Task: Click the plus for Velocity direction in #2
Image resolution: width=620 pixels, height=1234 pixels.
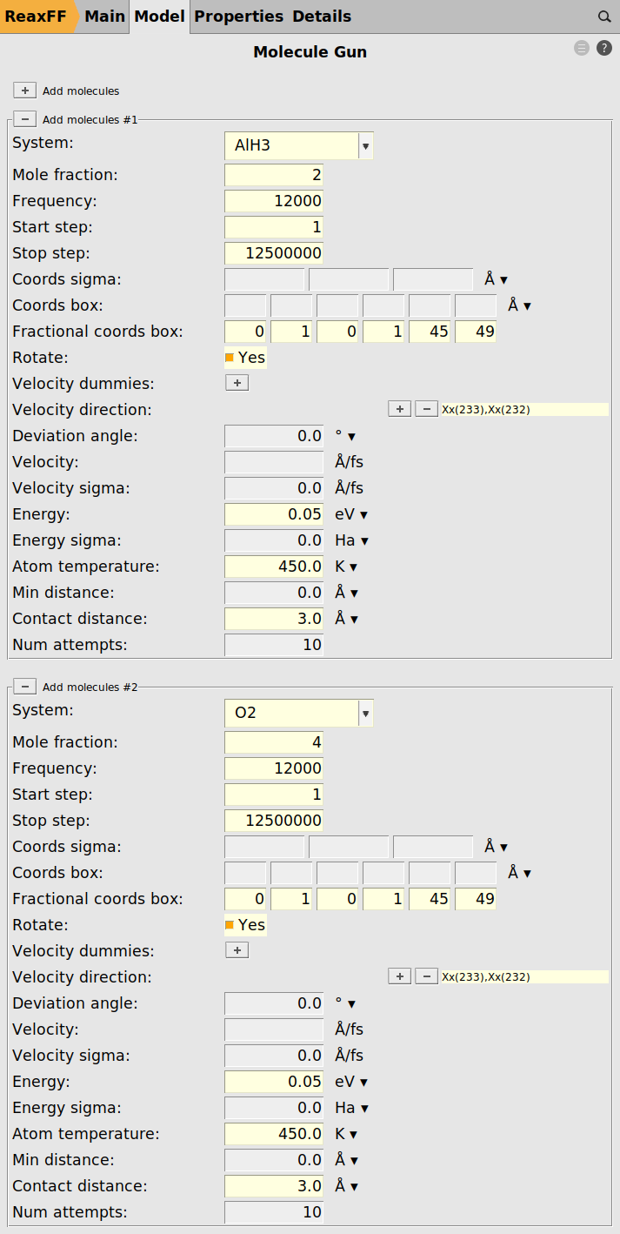Action: [399, 976]
